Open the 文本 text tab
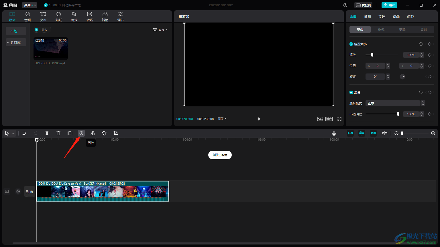440x247 pixels. click(43, 17)
